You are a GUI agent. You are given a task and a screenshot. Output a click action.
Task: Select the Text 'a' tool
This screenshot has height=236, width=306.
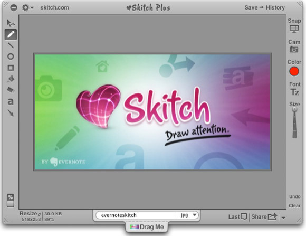[11, 101]
